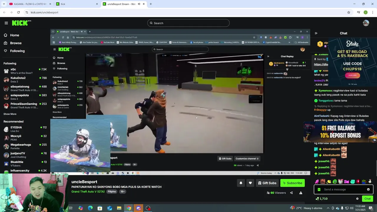Open Chrome's tab search arrow
The image size is (377, 212).
coord(4,4)
